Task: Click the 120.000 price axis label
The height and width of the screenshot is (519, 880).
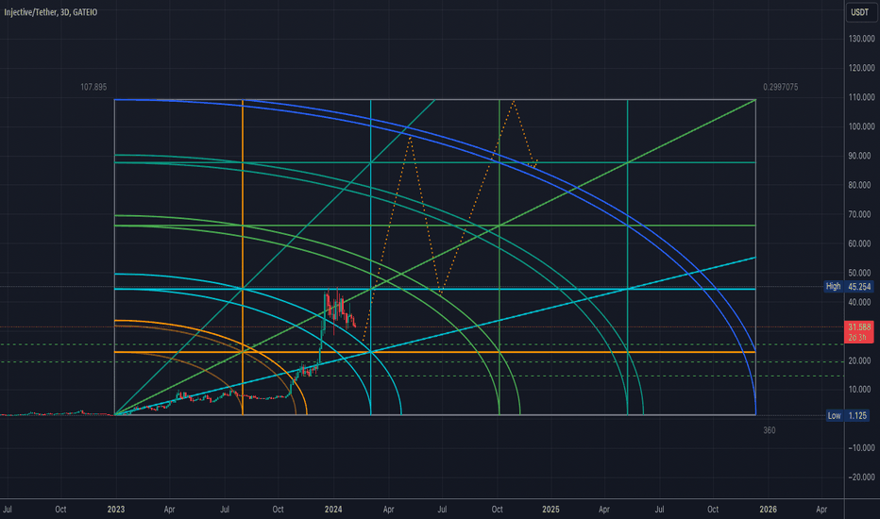Action: (861, 68)
